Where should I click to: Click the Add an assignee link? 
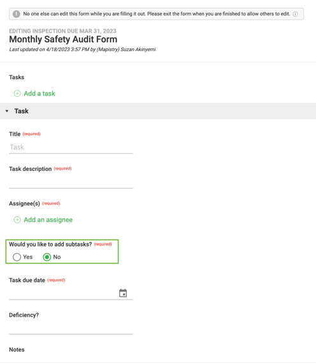coord(48,219)
